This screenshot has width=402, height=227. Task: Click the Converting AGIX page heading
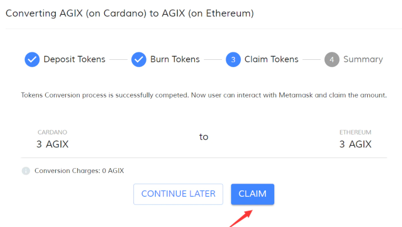coord(129,13)
